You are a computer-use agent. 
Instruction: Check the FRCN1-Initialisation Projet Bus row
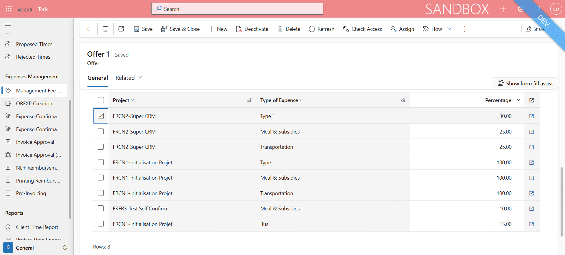point(101,224)
